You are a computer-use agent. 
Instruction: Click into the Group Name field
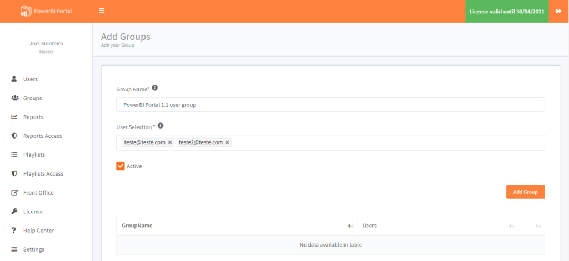330,105
